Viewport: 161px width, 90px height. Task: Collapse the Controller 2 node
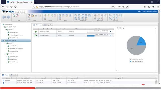pos(5,54)
